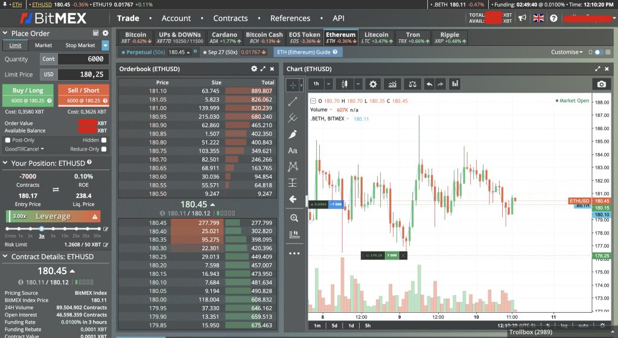
Task: Expand the 1h chart interval dropdown
Action: (x=329, y=84)
